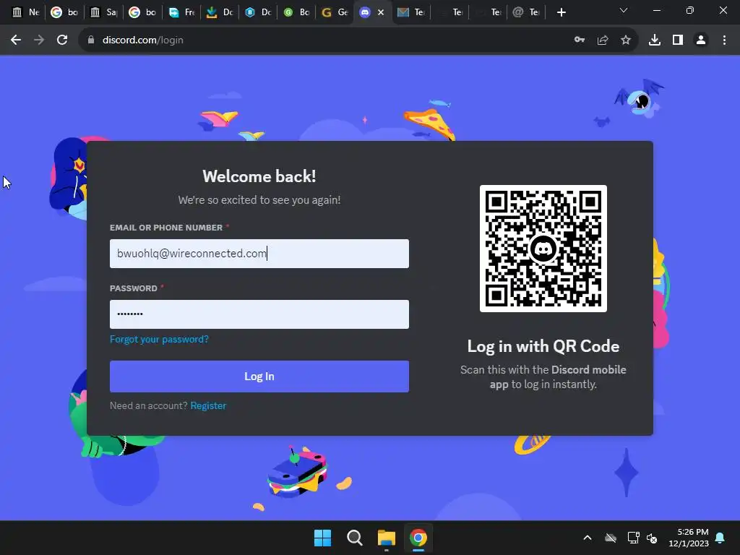Close the active Discord tab
This screenshot has width=740, height=555.
click(381, 12)
